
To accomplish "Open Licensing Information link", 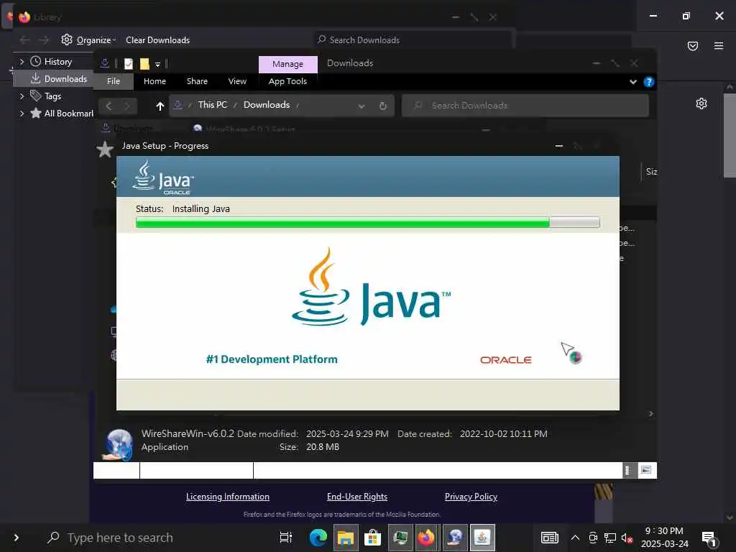I will tap(228, 497).
